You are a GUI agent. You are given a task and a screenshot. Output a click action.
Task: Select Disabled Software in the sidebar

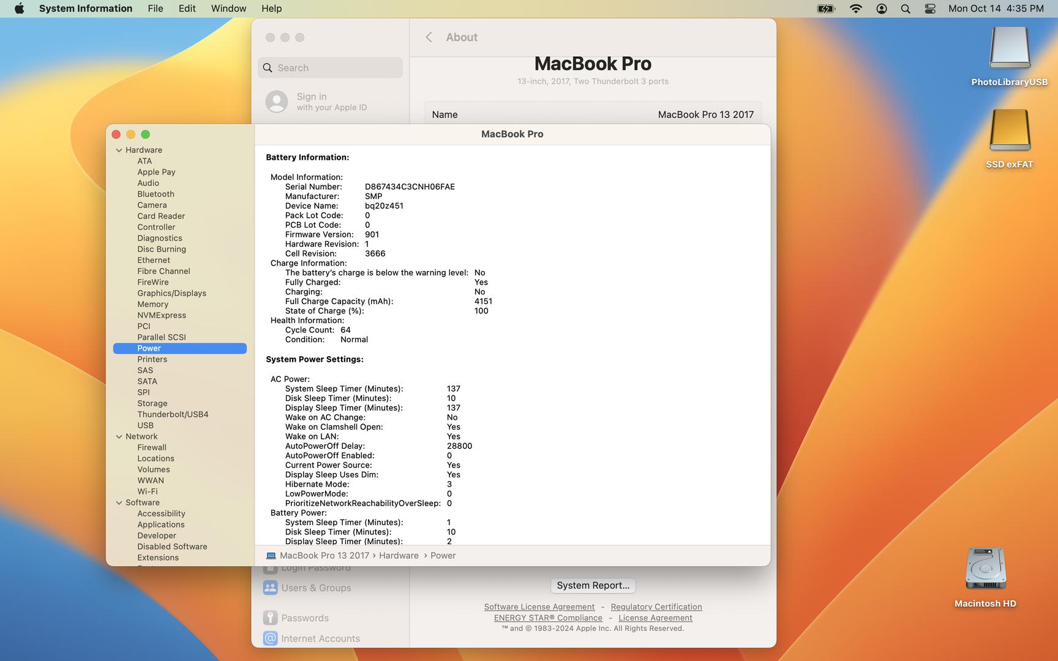click(x=172, y=547)
